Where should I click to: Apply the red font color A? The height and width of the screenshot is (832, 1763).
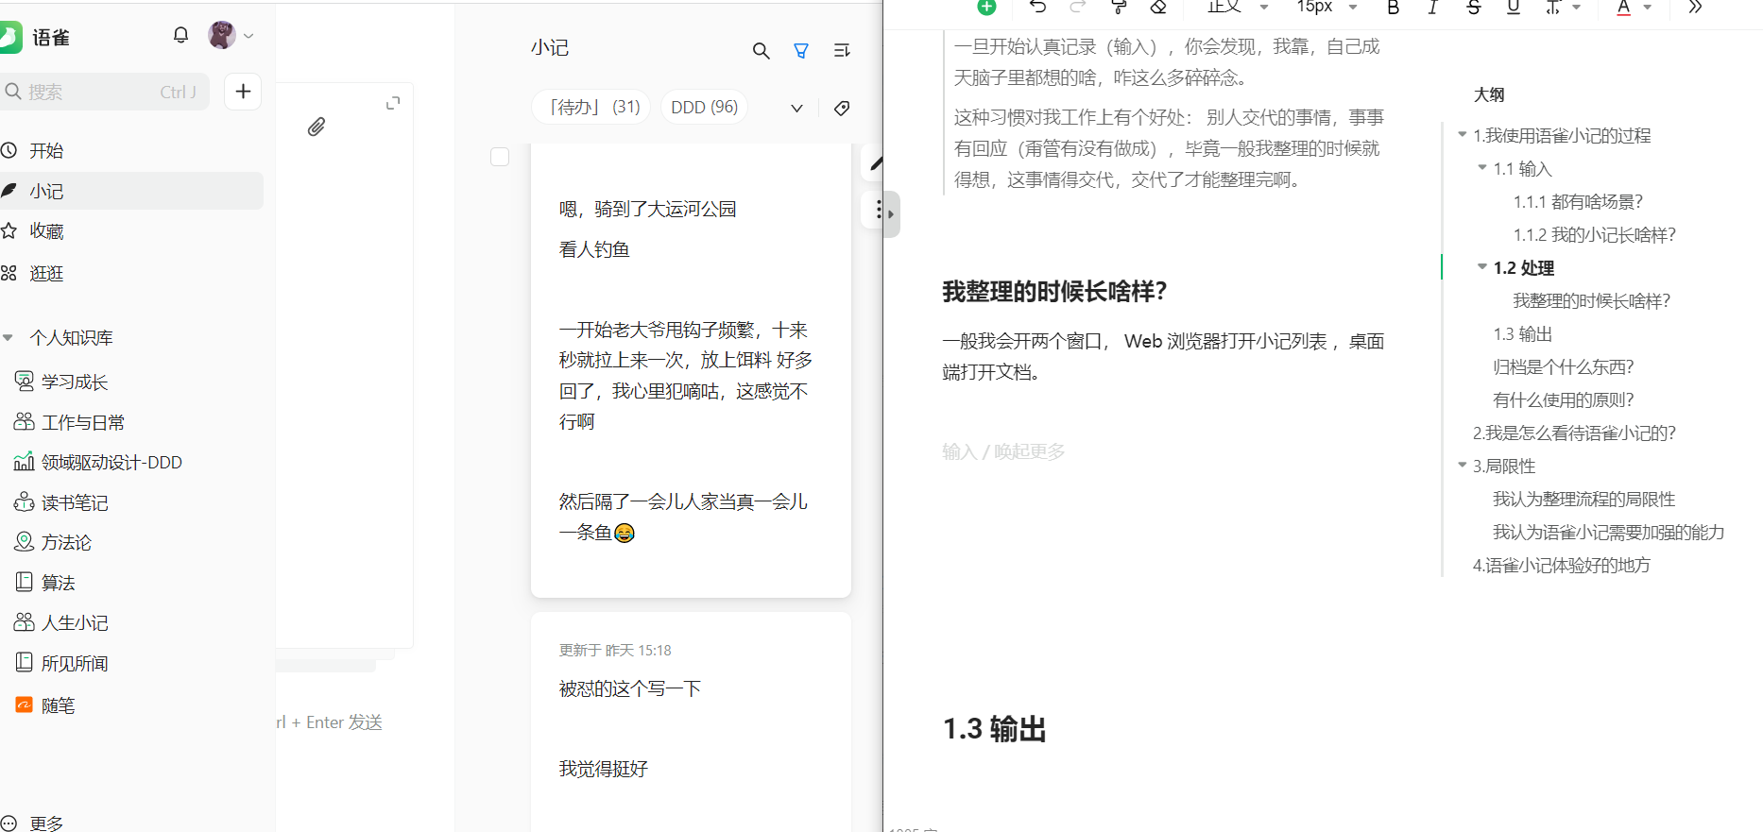click(x=1623, y=8)
